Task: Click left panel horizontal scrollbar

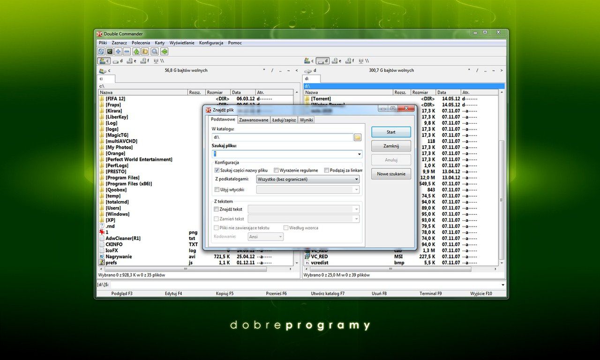Action: 196,269
